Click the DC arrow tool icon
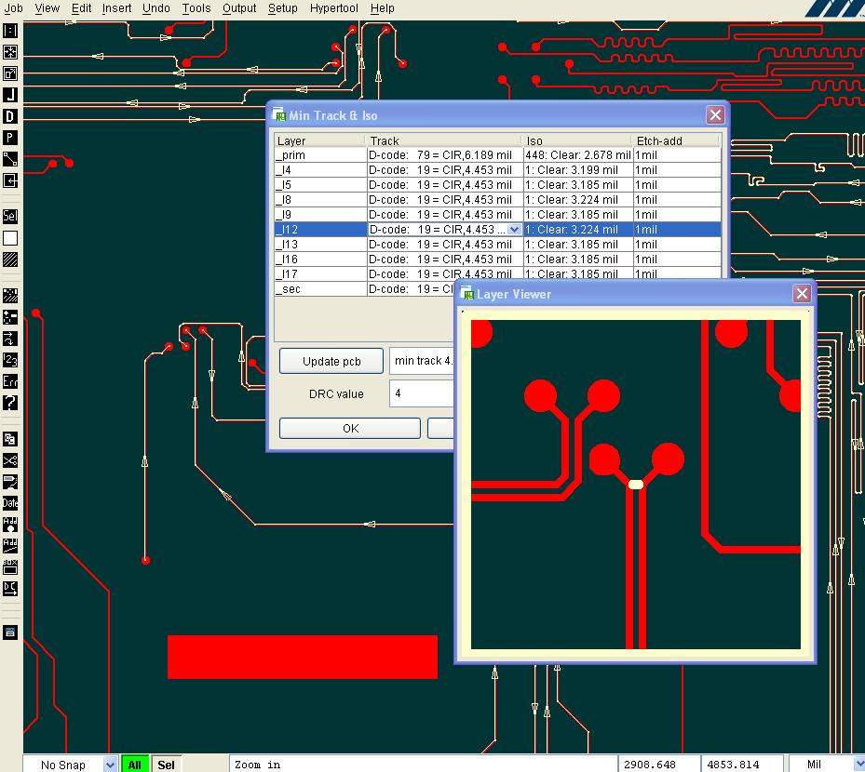Screen dimensions: 865x772 tap(10, 589)
